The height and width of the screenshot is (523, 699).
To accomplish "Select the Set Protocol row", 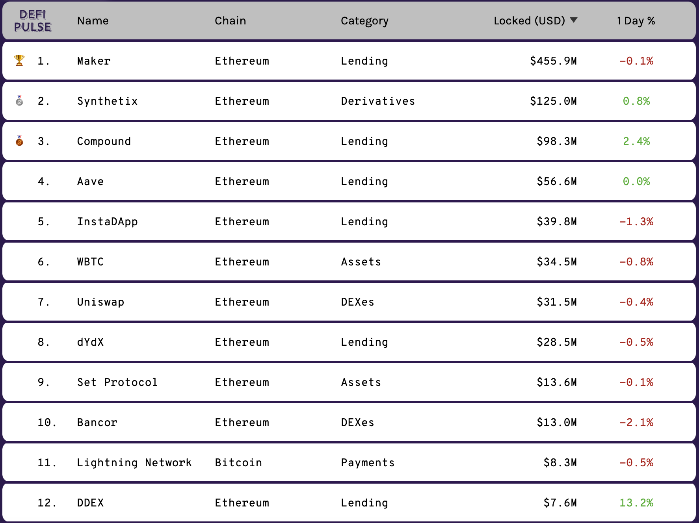I will [349, 382].
